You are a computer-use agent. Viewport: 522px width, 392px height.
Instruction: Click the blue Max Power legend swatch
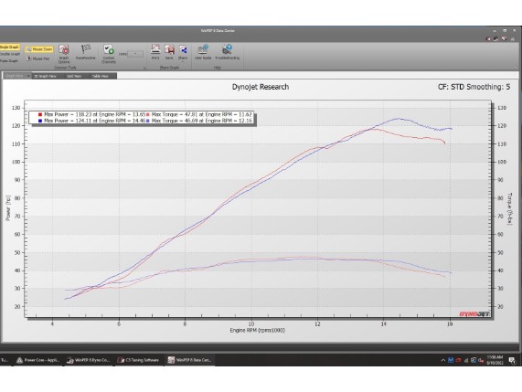40,121
